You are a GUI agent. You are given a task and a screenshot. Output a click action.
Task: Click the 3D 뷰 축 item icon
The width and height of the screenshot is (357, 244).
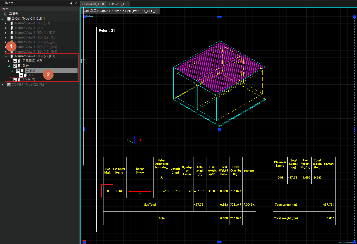pos(19,80)
